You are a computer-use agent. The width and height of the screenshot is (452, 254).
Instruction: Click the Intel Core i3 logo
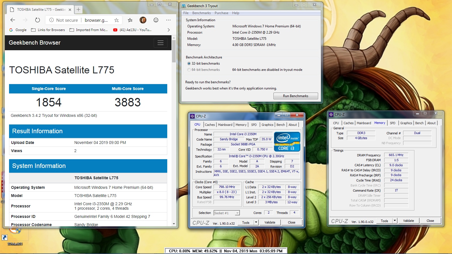(x=287, y=142)
